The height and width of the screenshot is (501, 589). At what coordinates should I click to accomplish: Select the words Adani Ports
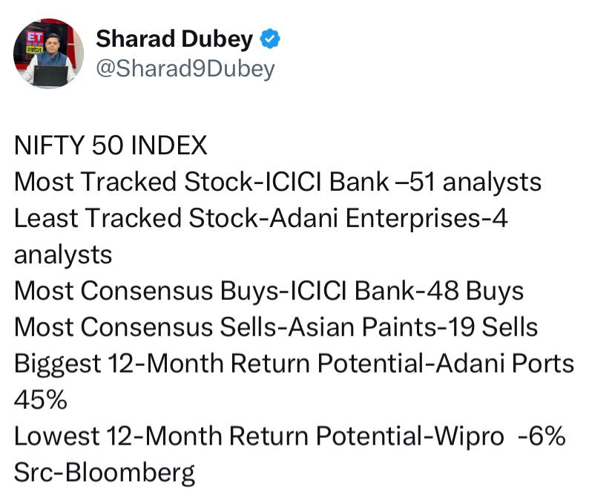point(505,364)
